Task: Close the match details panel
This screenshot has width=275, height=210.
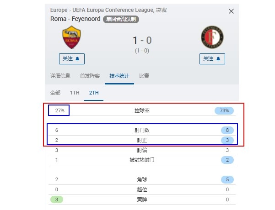Action: [231, 11]
